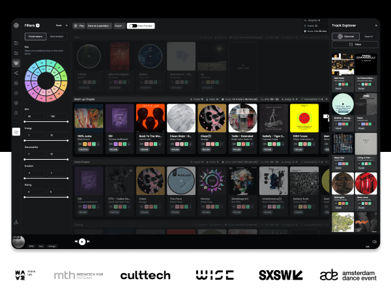
Task: Skip to the previous track in the player
Action: 76,242
